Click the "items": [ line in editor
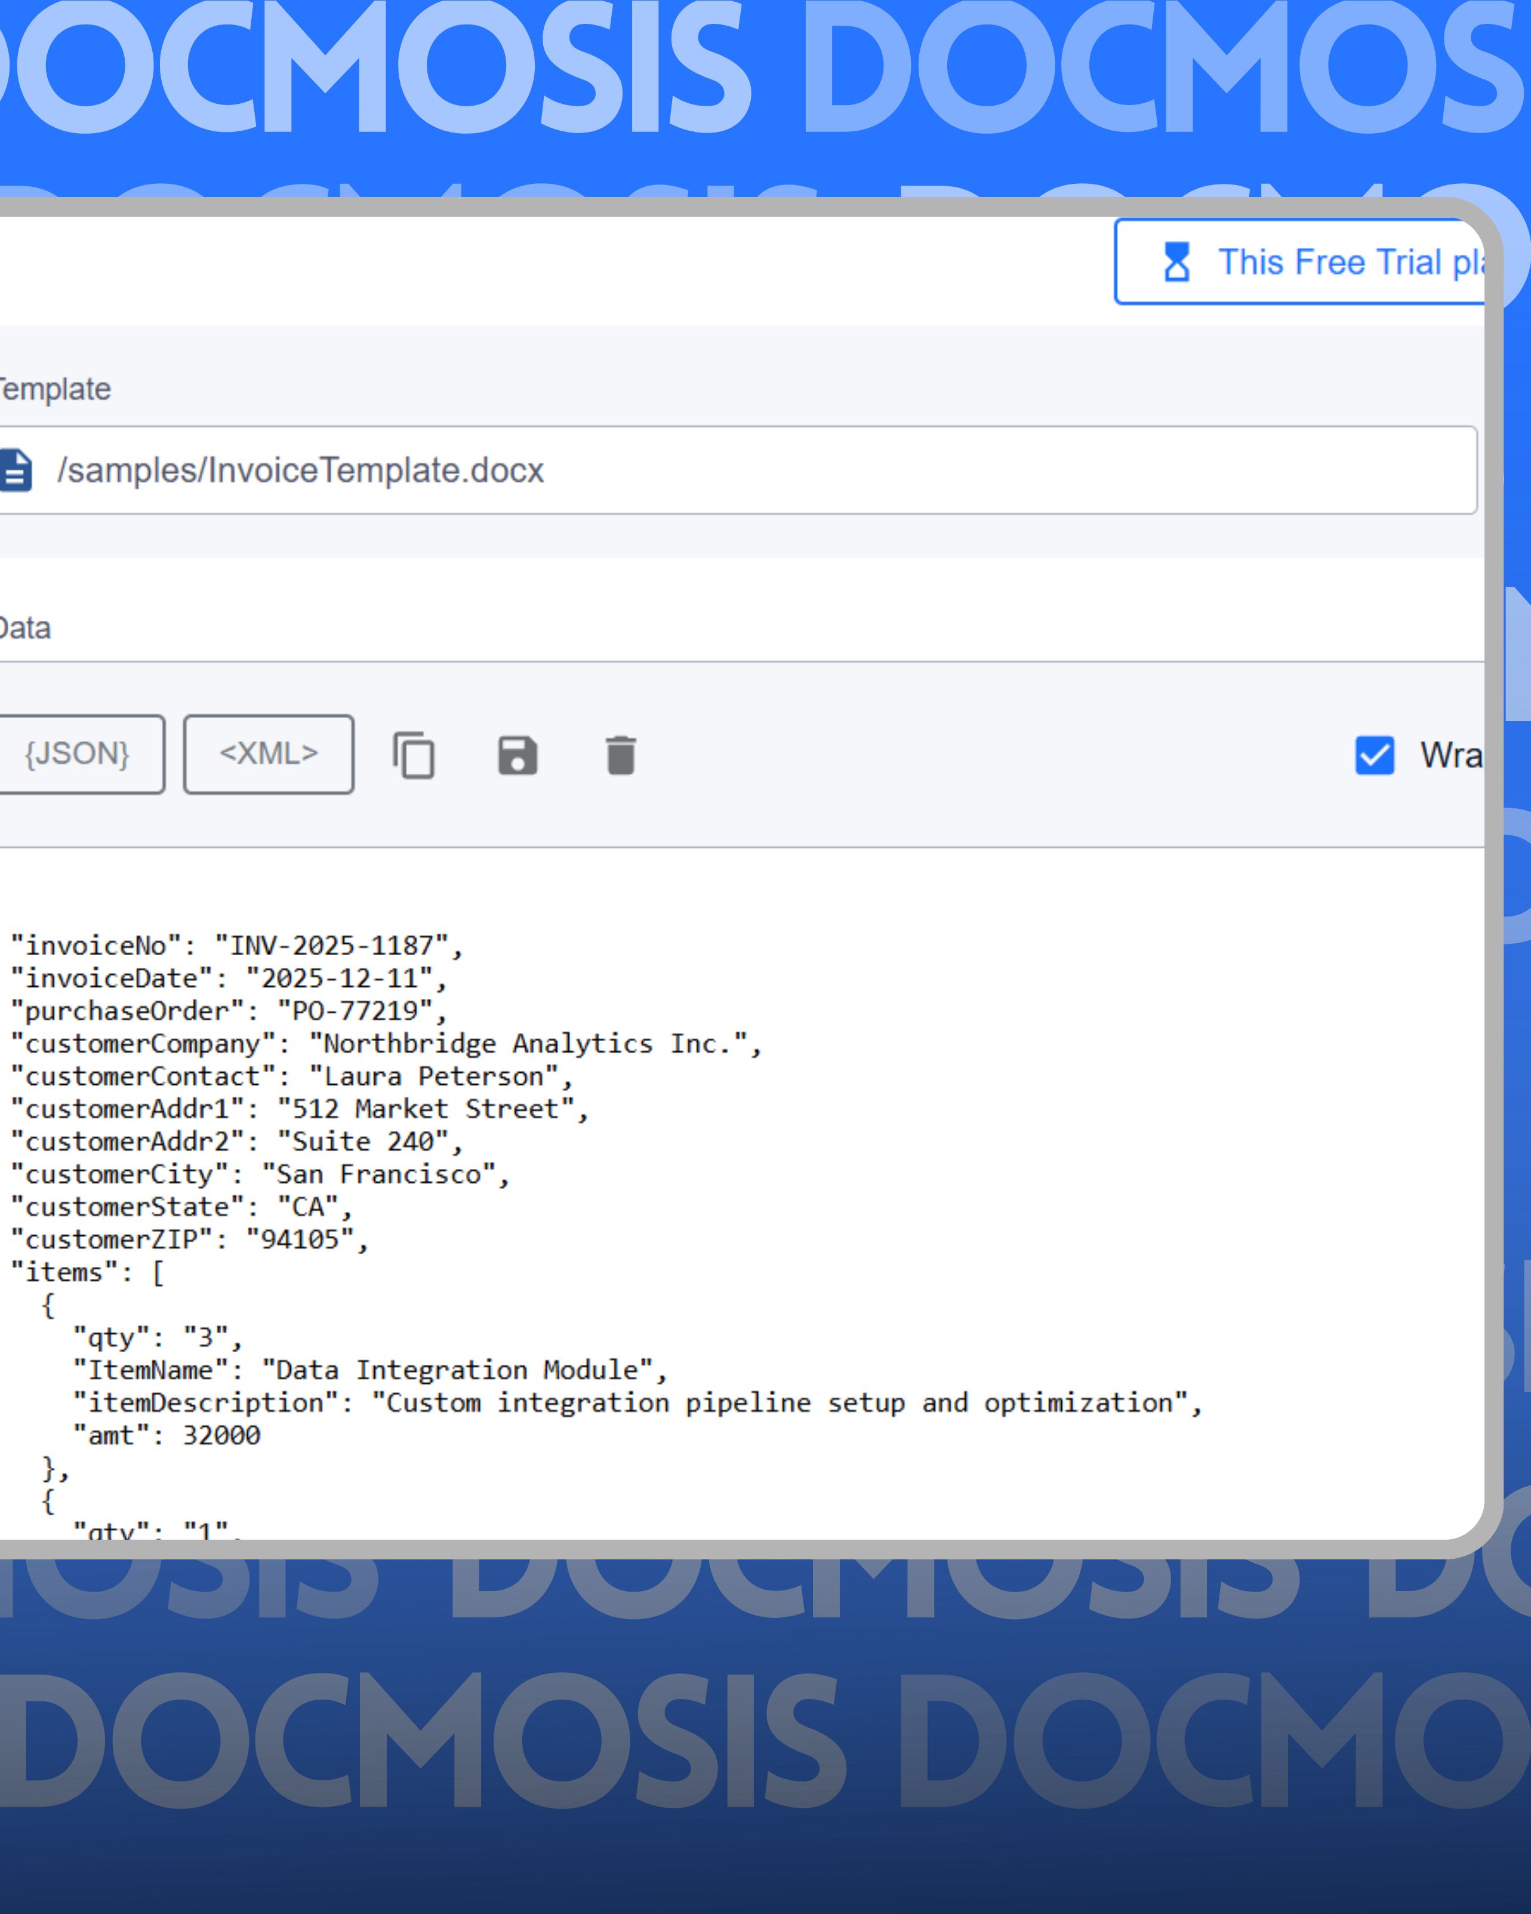 [87, 1272]
